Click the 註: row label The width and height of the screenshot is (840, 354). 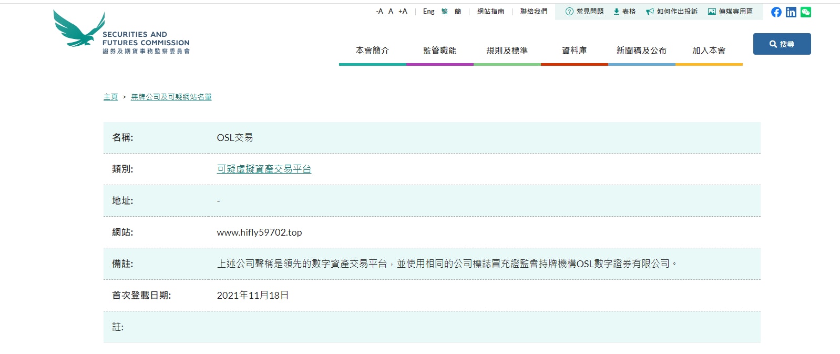tap(118, 327)
